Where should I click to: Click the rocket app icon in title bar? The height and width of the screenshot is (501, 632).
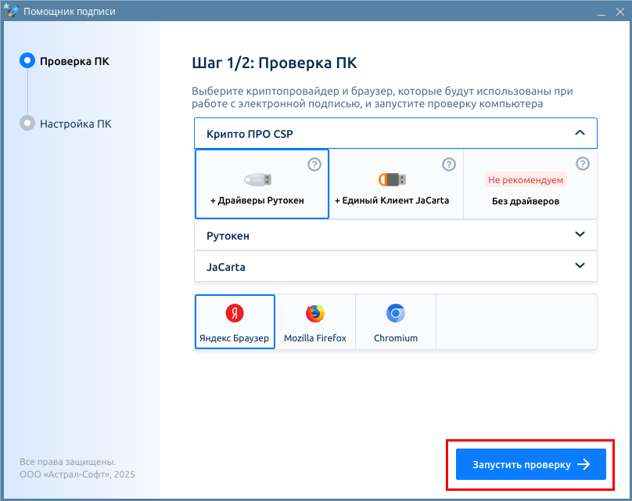[11, 10]
